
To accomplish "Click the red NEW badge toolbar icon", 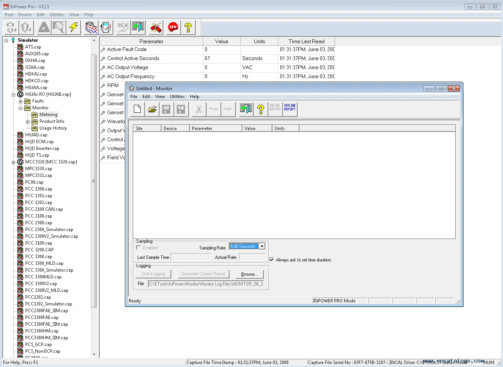I will (x=173, y=27).
